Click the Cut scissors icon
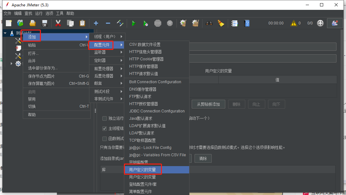The image size is (346, 195). pos(58,23)
